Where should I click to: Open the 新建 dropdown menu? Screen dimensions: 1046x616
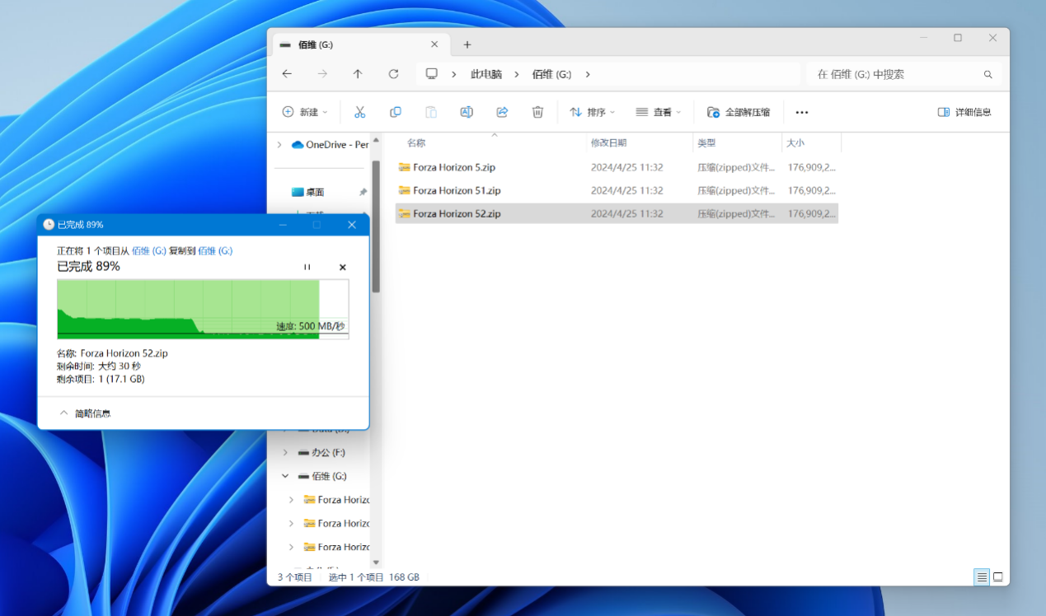point(305,112)
